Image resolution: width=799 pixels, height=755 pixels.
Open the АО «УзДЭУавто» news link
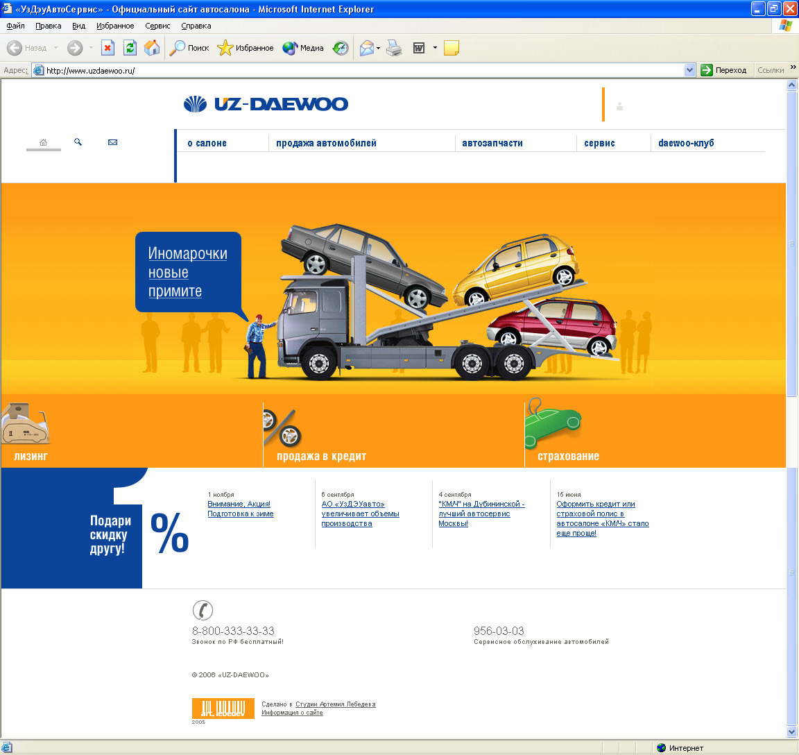[x=360, y=514]
